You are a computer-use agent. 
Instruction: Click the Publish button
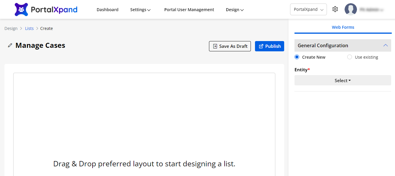tap(269, 46)
